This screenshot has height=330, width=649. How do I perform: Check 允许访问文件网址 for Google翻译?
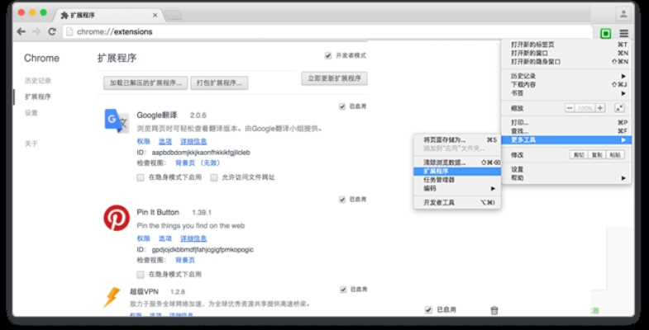(x=214, y=177)
